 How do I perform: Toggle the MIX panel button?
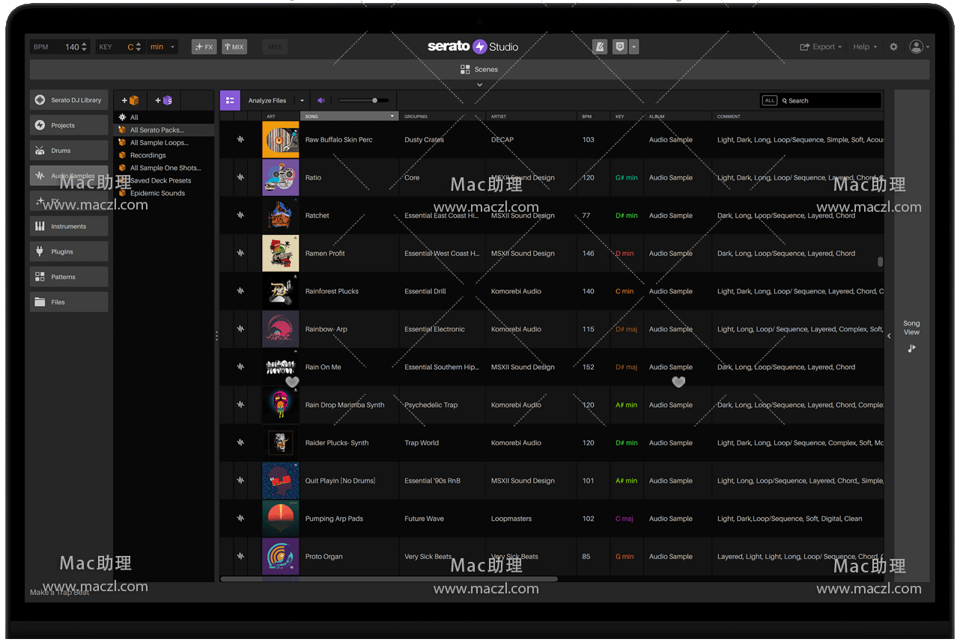[234, 46]
